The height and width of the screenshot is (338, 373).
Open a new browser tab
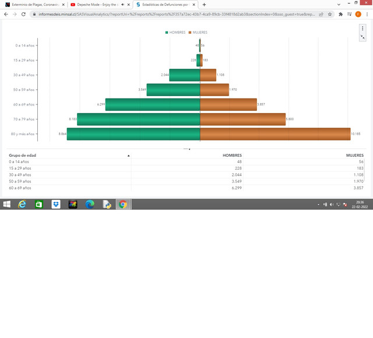click(204, 5)
